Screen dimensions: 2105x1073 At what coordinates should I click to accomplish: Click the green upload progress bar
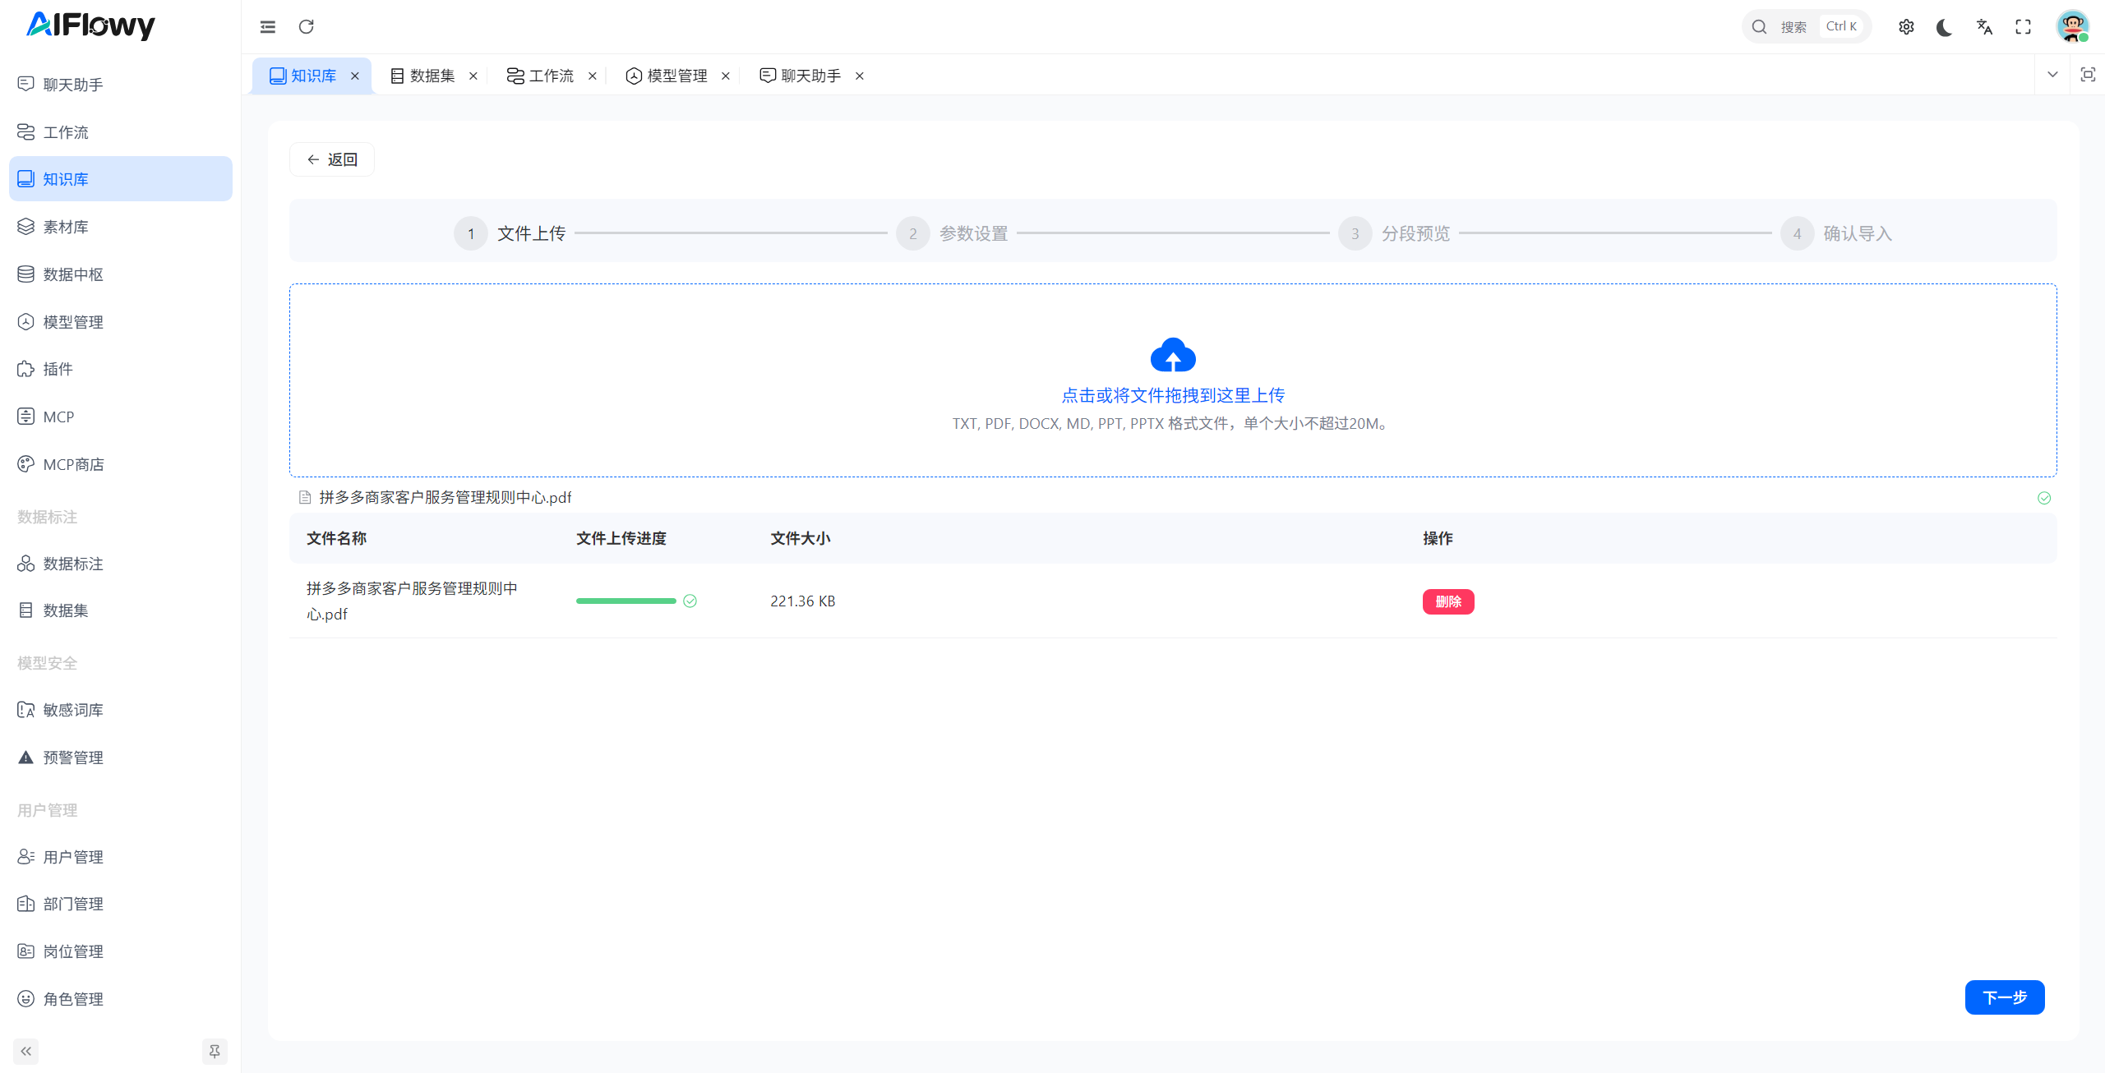coord(625,601)
